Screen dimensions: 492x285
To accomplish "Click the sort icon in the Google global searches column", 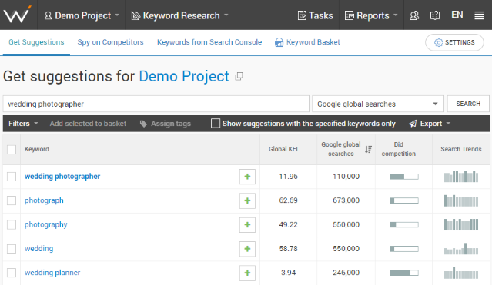I will tap(368, 149).
